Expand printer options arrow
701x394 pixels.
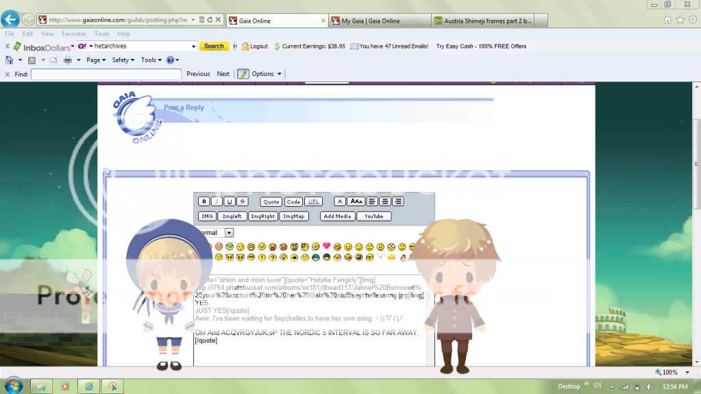78,60
